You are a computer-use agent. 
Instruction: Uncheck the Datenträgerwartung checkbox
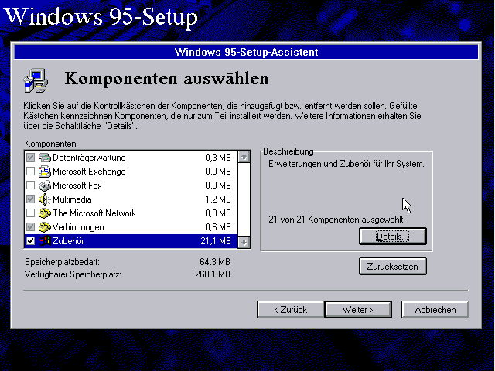[30, 157]
